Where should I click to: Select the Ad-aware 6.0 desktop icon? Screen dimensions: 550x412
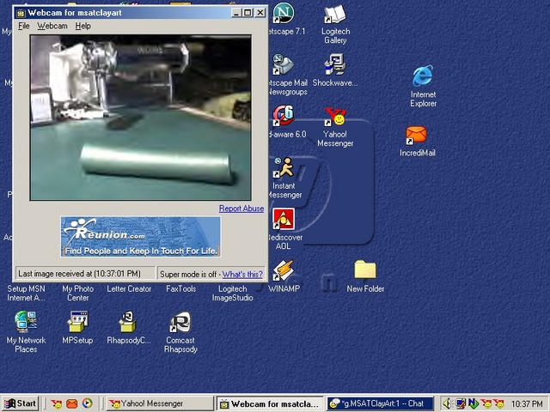click(284, 116)
